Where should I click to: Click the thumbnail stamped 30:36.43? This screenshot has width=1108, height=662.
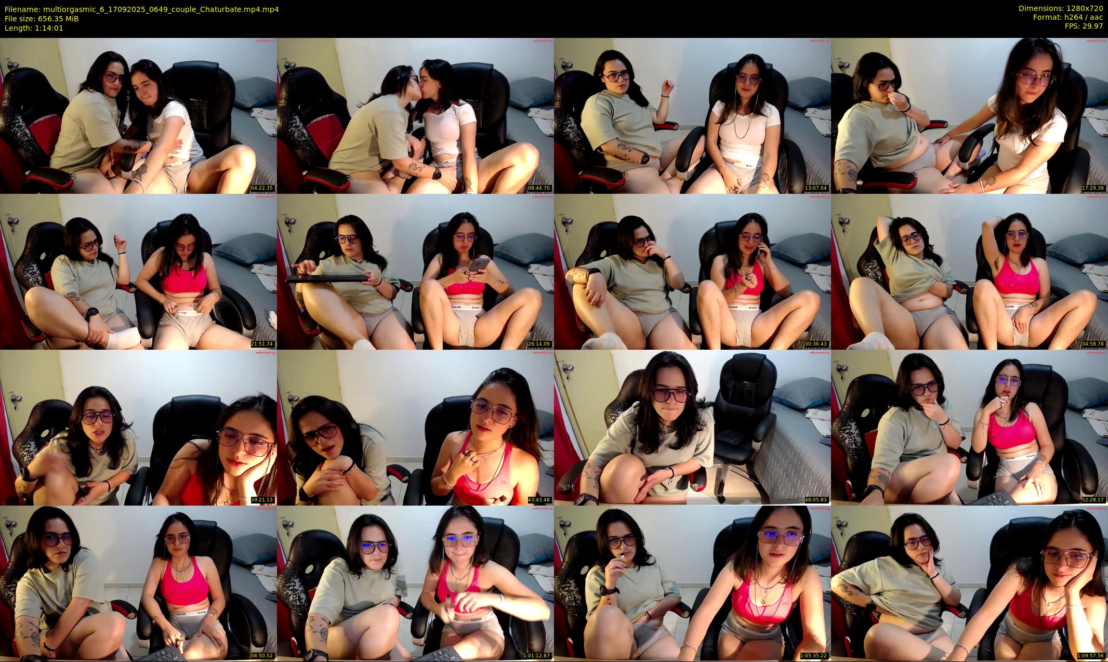point(692,271)
